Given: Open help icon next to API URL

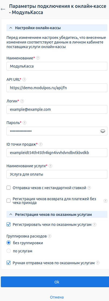Looking at the screenshot, I should tap(24, 79).
